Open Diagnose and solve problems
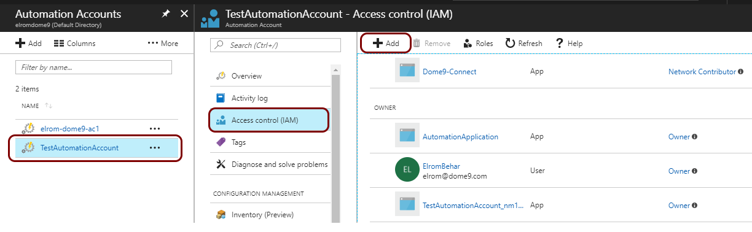 [x=279, y=164]
